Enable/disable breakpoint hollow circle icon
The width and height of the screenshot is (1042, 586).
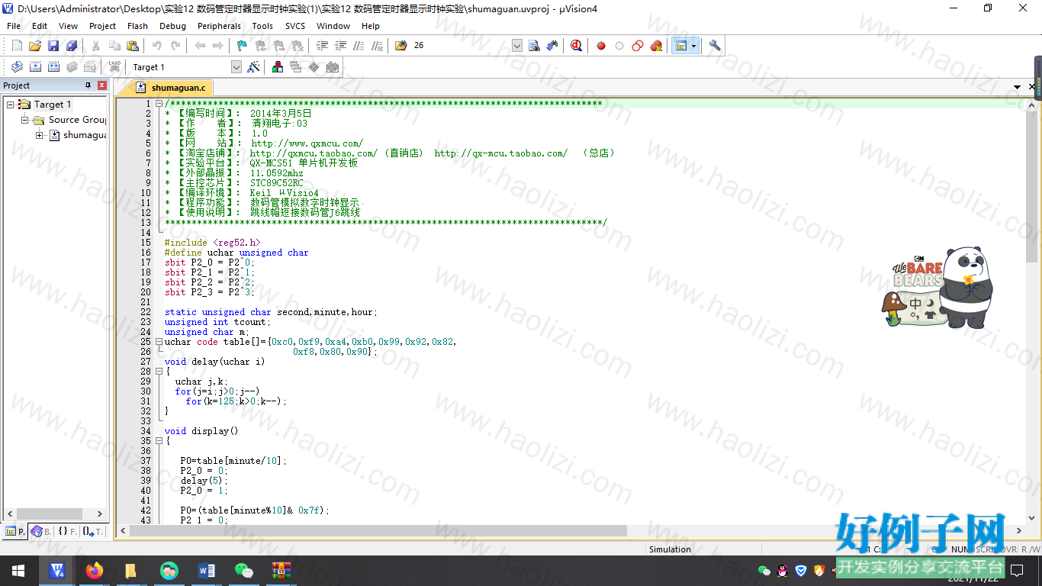click(x=619, y=46)
